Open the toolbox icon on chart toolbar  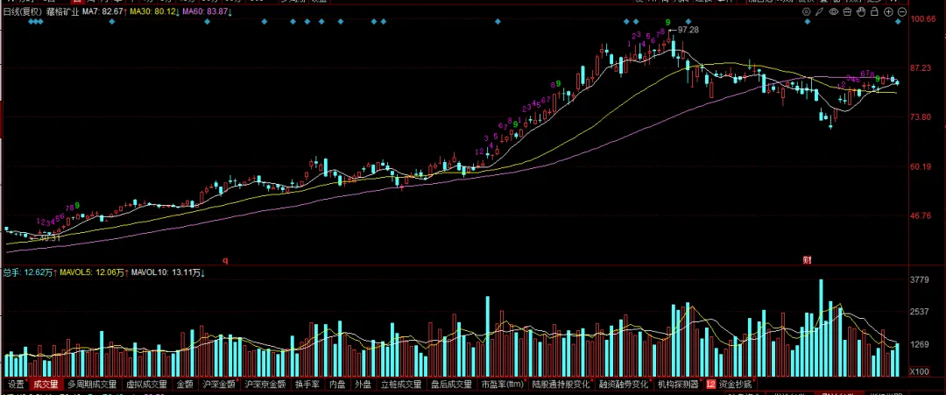point(848,11)
